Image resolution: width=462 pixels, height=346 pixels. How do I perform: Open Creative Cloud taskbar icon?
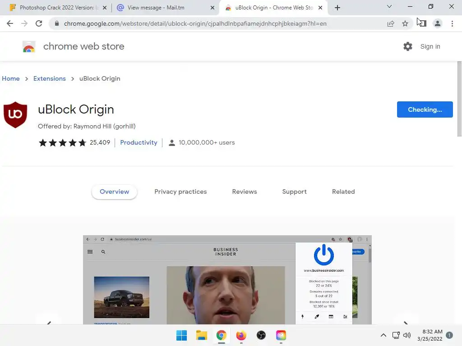point(281,335)
